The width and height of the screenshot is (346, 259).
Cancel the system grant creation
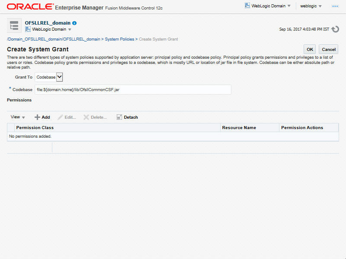(328, 49)
